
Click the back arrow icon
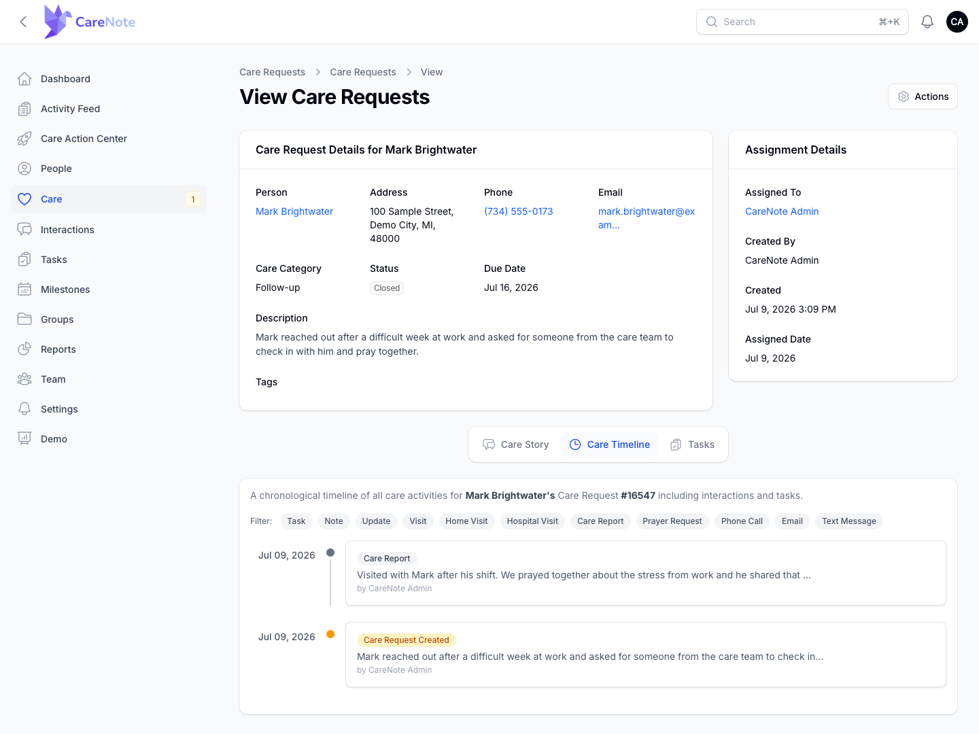tap(23, 22)
